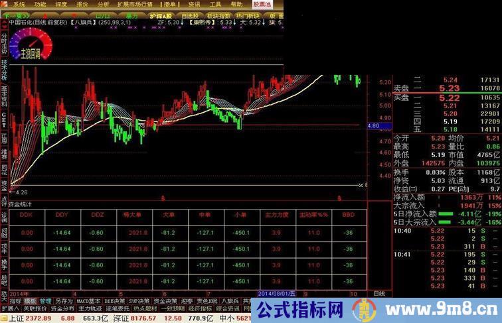Switch to the 自选股 tab
The width and height of the screenshot is (502, 323).
pos(189,15)
